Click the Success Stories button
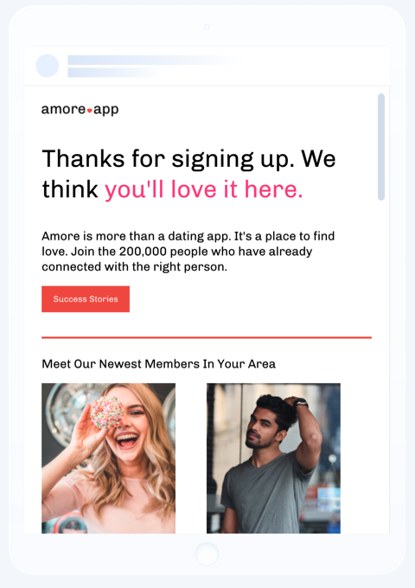Screen dimensions: 415x588 [86, 299]
